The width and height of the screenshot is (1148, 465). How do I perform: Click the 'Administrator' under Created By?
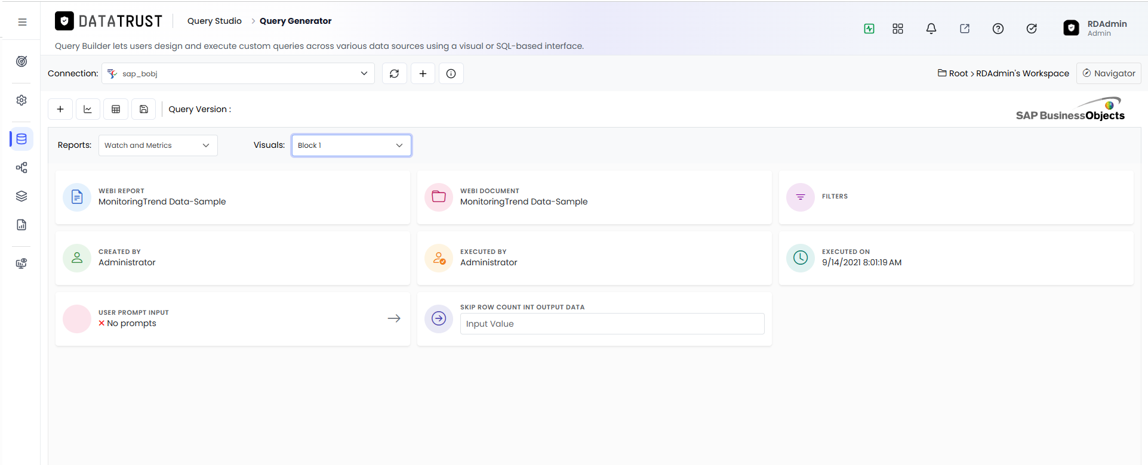(127, 262)
